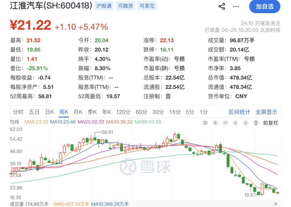Zoom in the chart with plus icon
The height and width of the screenshot is (207, 291).
coord(215,123)
